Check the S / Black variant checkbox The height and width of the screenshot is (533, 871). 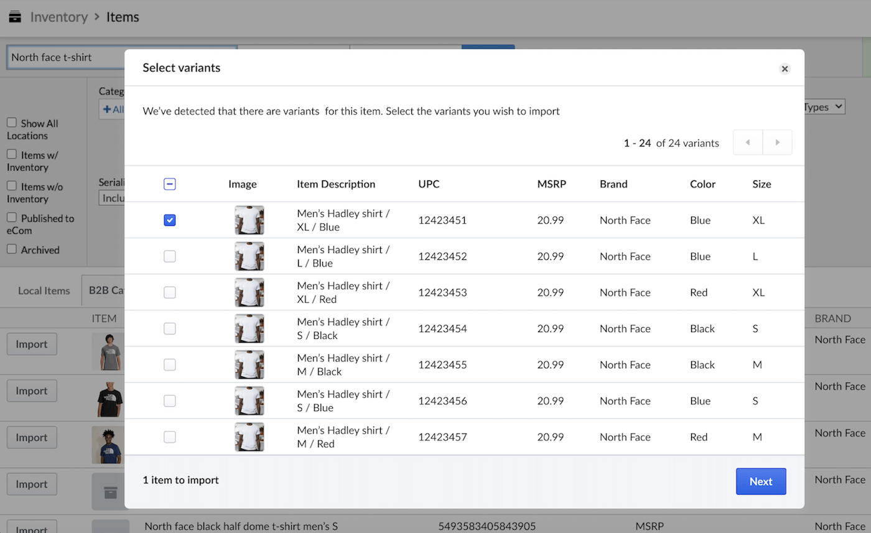point(170,328)
